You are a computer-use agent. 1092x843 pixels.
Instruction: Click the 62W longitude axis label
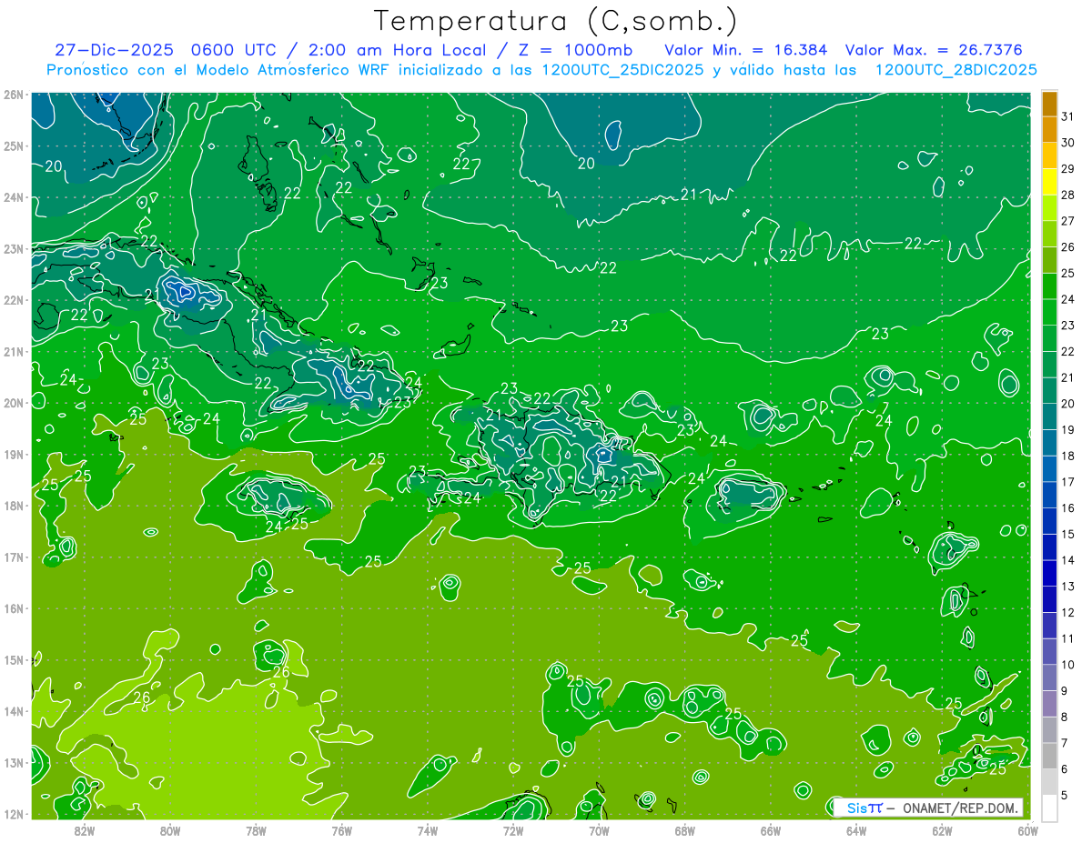[943, 830]
